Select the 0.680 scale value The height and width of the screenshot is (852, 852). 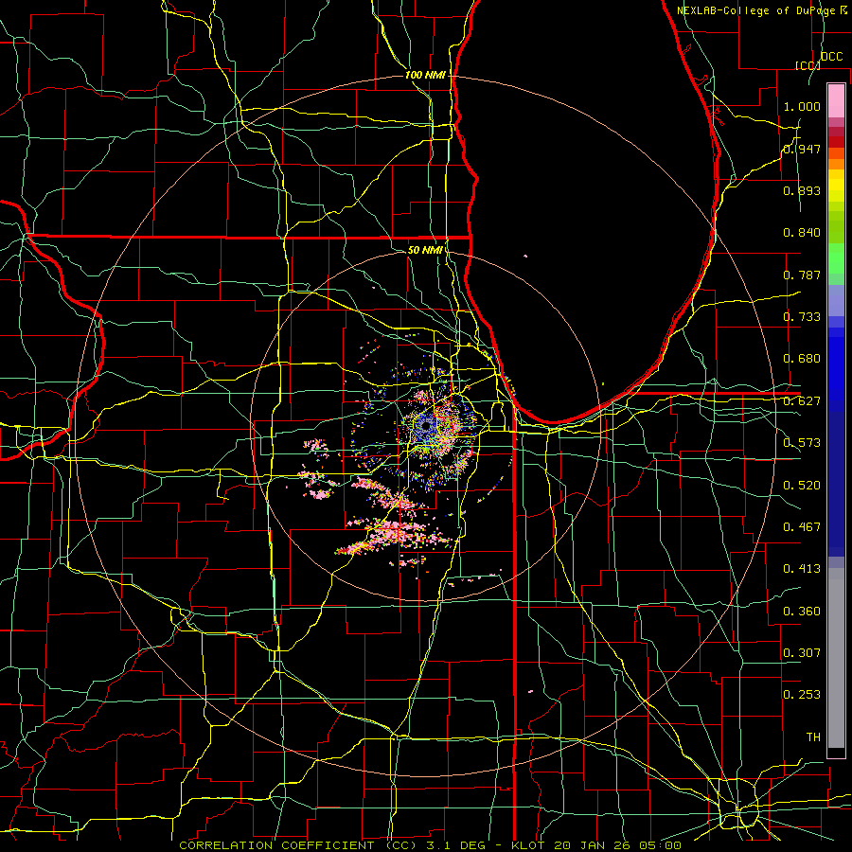coord(802,359)
